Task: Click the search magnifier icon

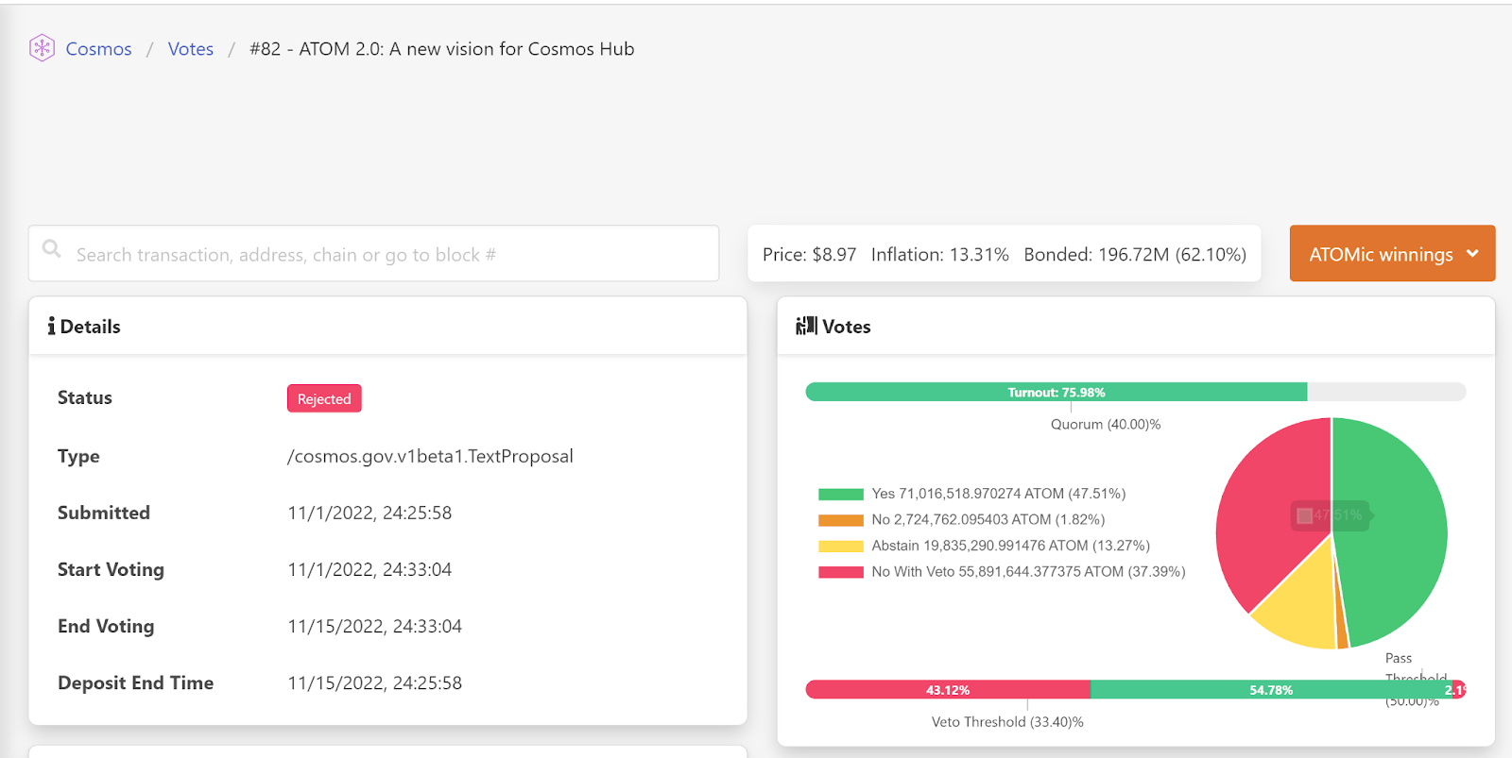Action: tap(52, 249)
